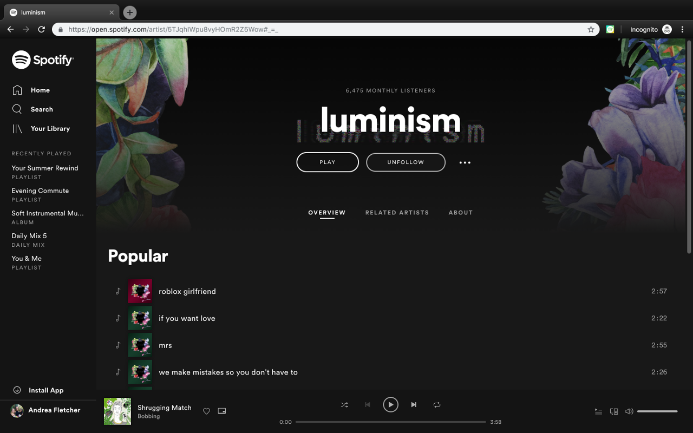Screen dimensions: 693x433
Task: Open a new browser tab
Action: [129, 12]
